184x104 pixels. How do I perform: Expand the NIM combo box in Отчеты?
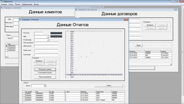coord(48,37)
